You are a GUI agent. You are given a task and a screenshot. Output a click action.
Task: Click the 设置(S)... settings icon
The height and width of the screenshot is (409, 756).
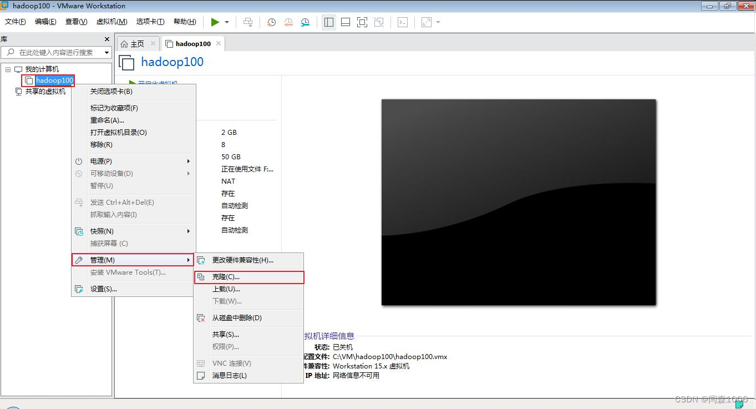79,289
